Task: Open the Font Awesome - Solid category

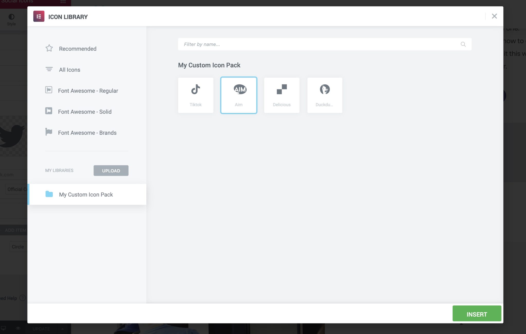Action: point(85,112)
